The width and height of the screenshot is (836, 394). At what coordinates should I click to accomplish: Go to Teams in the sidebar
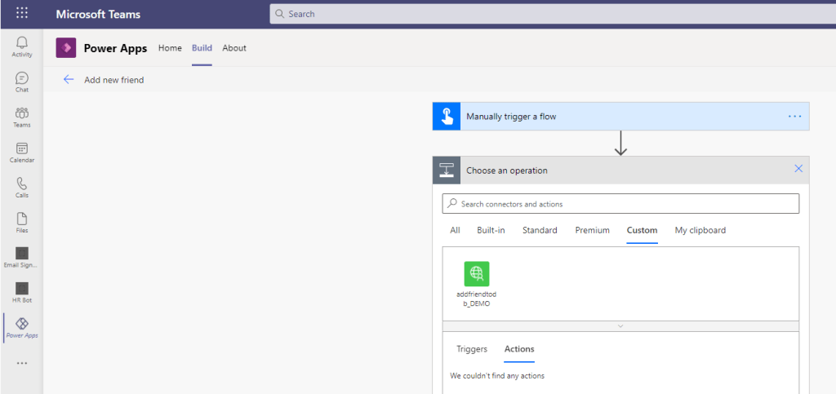point(22,117)
